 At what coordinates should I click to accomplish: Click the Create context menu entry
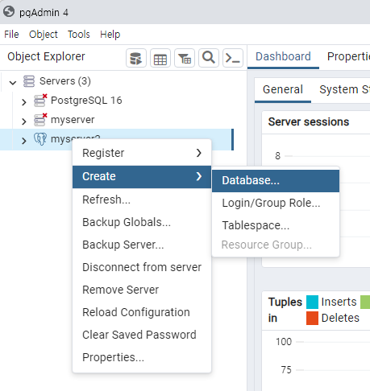coord(142,176)
